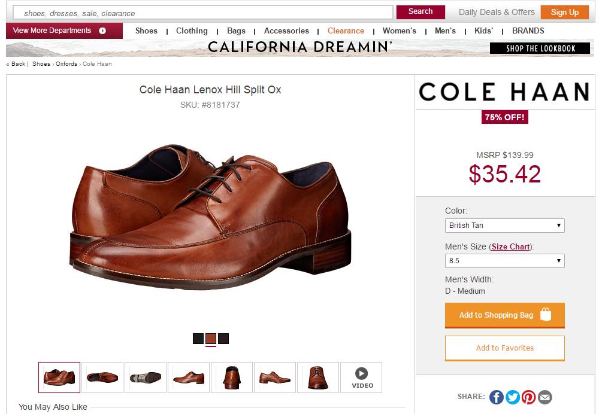Image resolution: width=599 pixels, height=414 pixels.
Task: View the shoe sole thumbnail
Action: click(x=146, y=378)
